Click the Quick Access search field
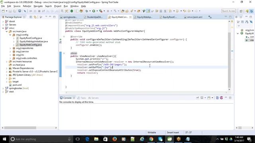Image resolution: width=255 pixels, height=143 pixels. click(x=229, y=11)
